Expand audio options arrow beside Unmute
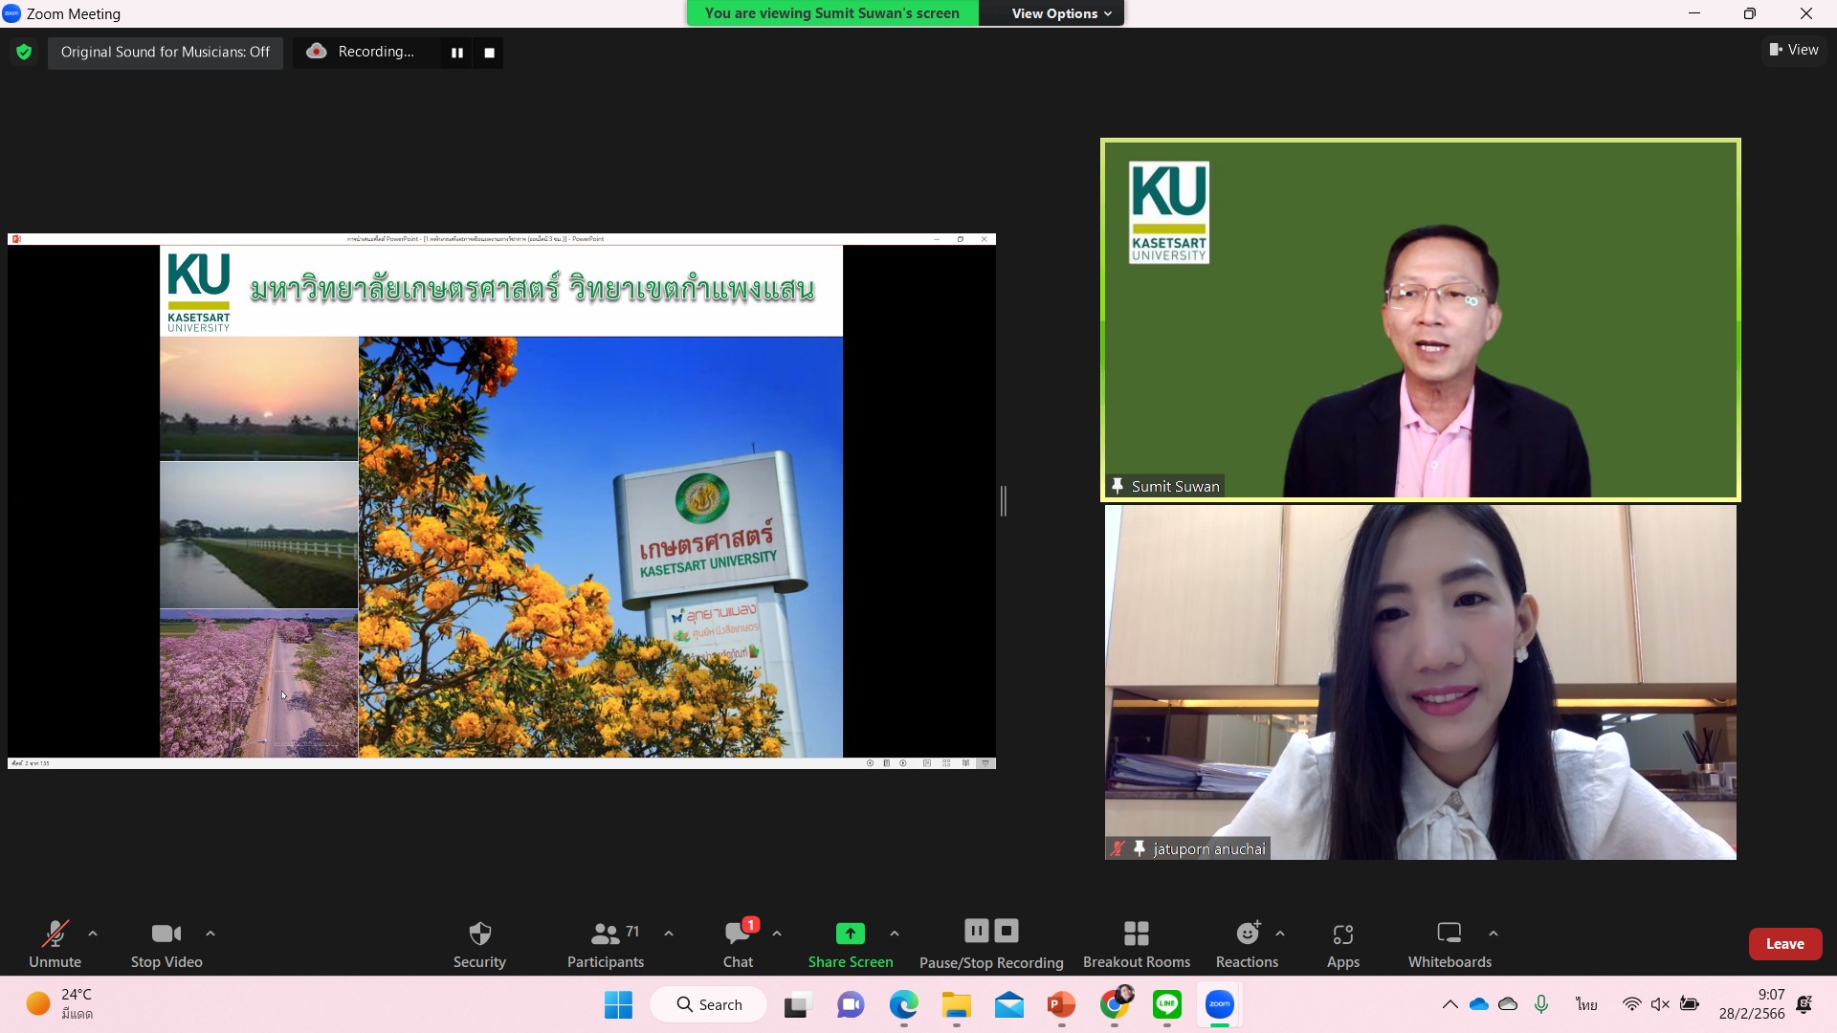The image size is (1837, 1033). click(x=93, y=934)
